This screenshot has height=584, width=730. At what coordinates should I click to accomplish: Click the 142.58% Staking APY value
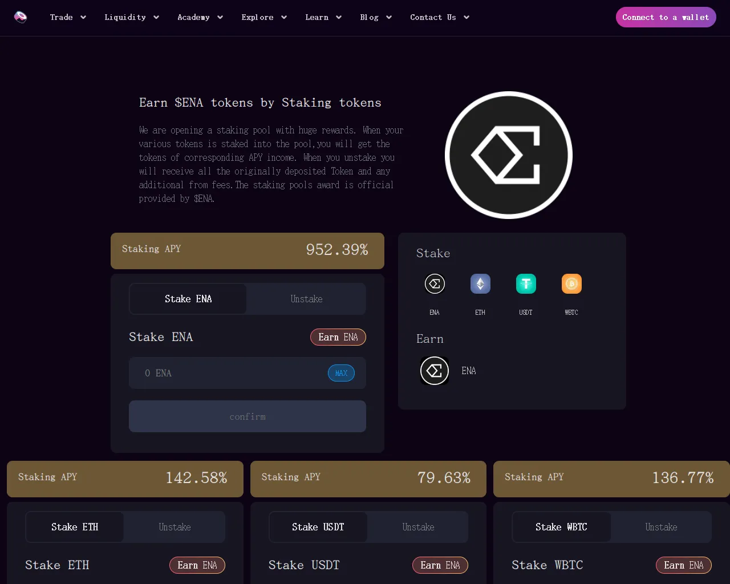pyautogui.click(x=196, y=478)
